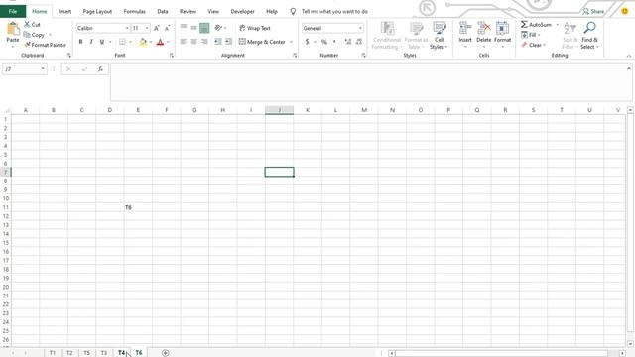Viewport: 635px width, 357px height.
Task: Open the General number format dropdown
Action: pos(360,28)
